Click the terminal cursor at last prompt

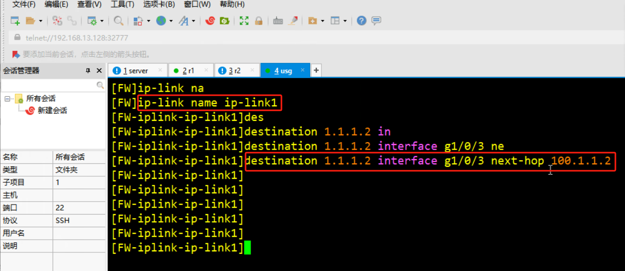(247, 248)
